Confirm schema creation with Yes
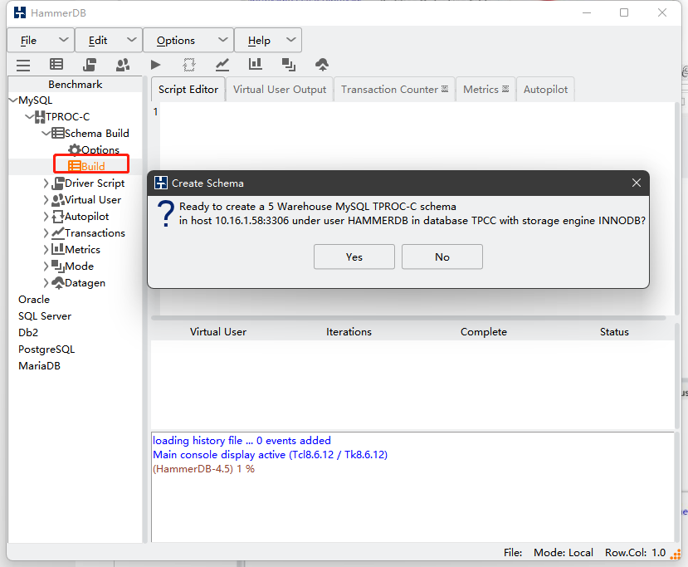This screenshot has width=688, height=567. (354, 257)
